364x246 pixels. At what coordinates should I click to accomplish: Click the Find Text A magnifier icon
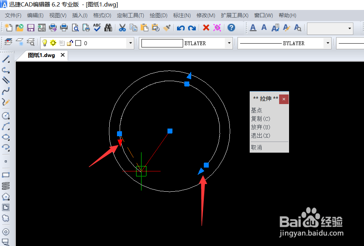coord(297,28)
